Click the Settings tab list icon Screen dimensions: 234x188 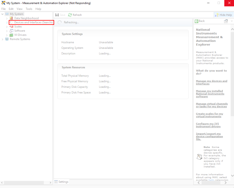click(56, 182)
